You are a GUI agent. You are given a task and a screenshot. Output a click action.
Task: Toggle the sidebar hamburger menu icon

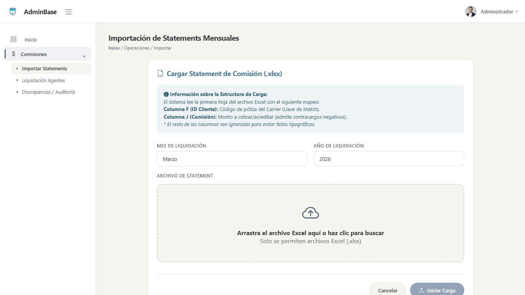(x=69, y=12)
